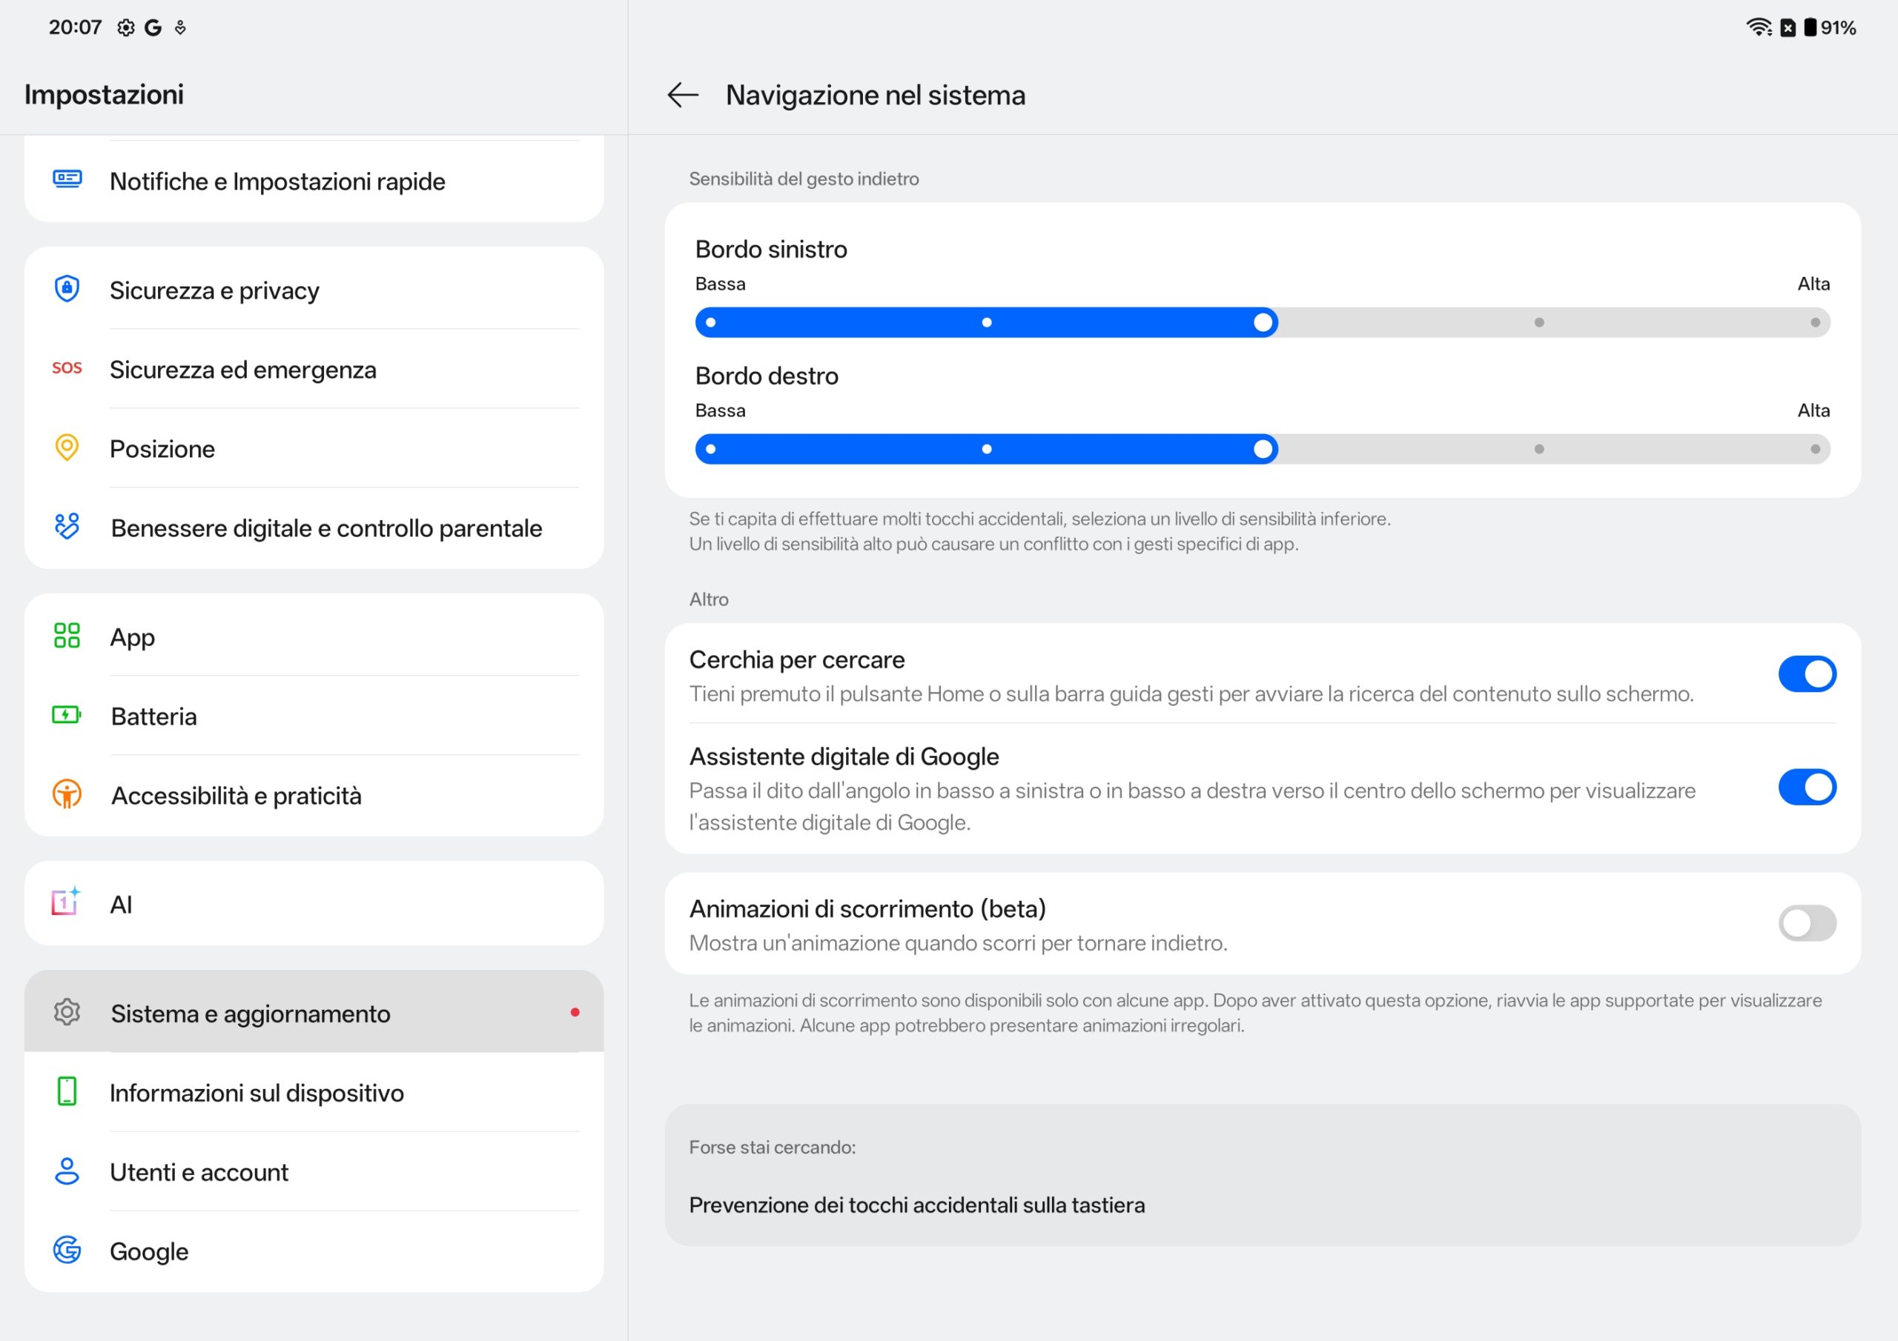Open Sistema e aggiornamento settings
Screen dimensions: 1898x1341
coord(250,1014)
